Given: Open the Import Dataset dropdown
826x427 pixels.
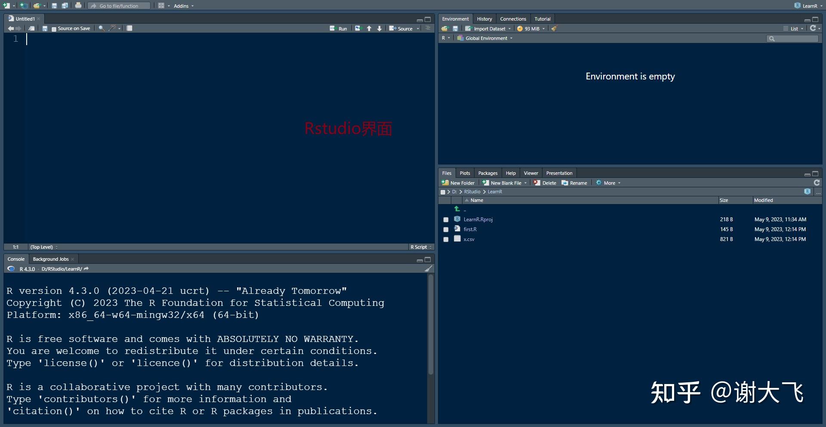Looking at the screenshot, I should 488,28.
